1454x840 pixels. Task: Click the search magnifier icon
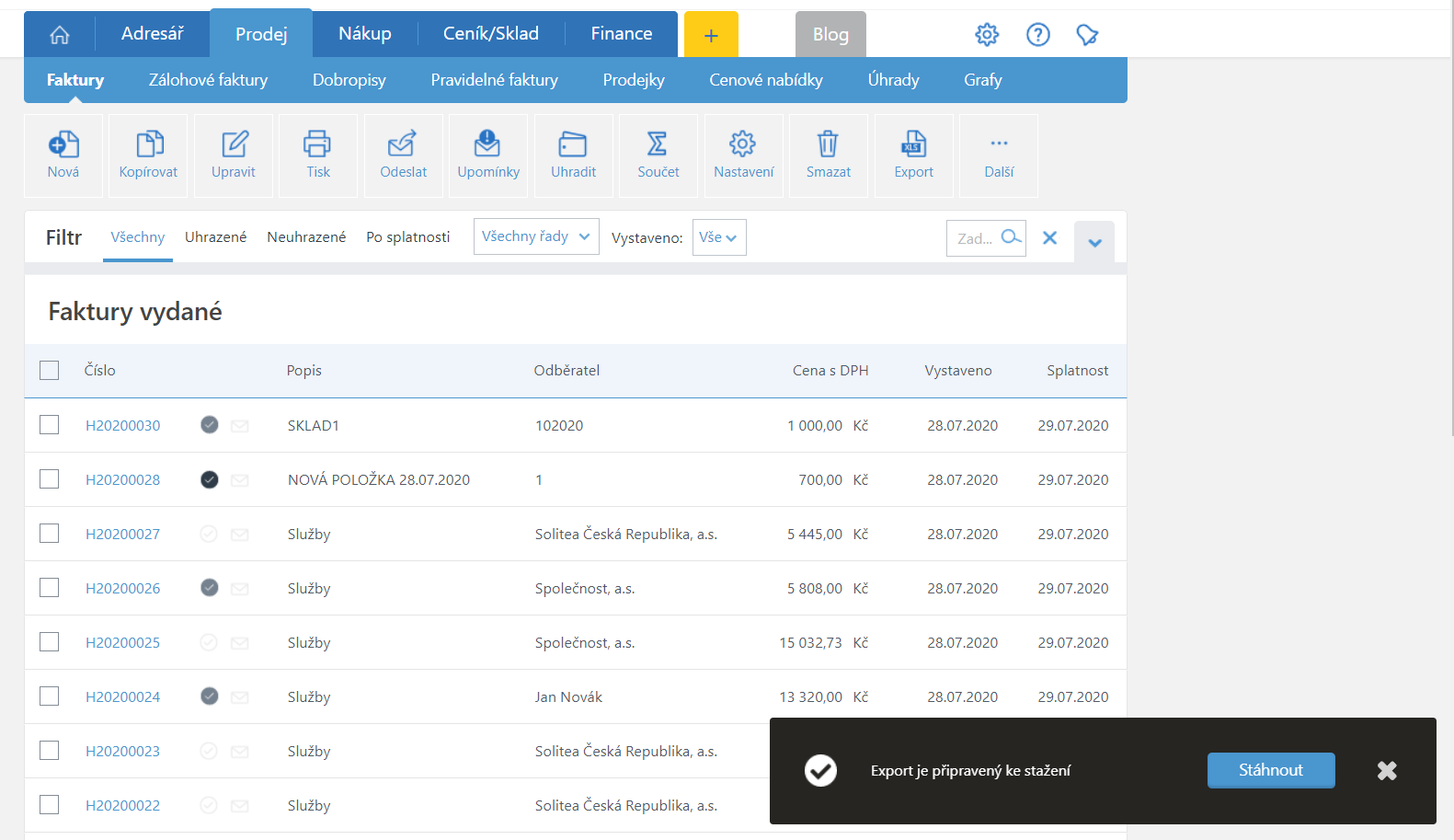coord(1011,237)
